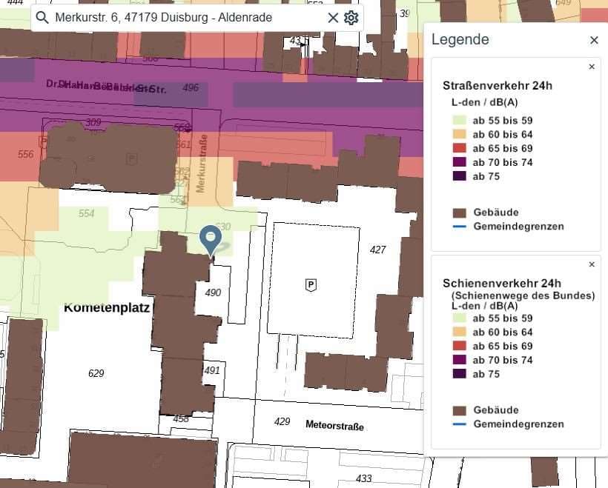
Task: Click into the Merkurstr. 6 address field
Action: [185, 18]
